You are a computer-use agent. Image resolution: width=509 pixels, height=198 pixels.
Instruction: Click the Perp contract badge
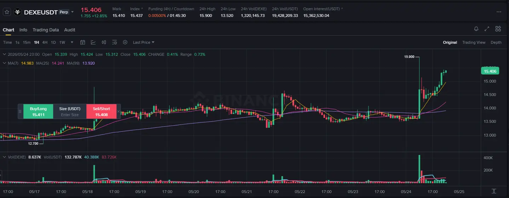pyautogui.click(x=64, y=12)
